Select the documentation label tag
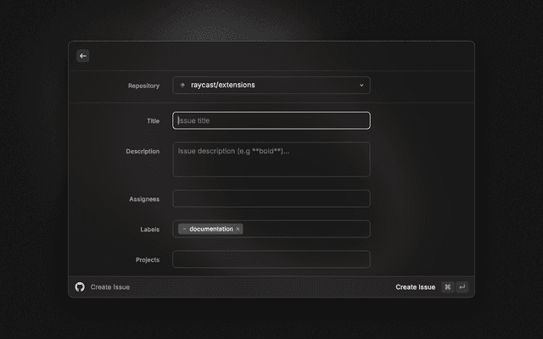 [x=210, y=229]
